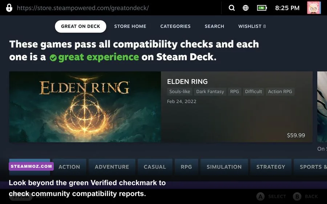Screen dimensions: 327x204
Task: Click the green great experience checkmark icon
Action: coord(53,58)
